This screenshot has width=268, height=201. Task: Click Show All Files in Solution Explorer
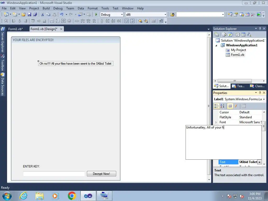pos(224,35)
